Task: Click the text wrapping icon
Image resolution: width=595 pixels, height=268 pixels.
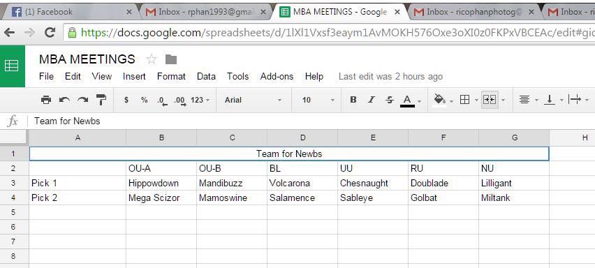Action: coord(575,100)
